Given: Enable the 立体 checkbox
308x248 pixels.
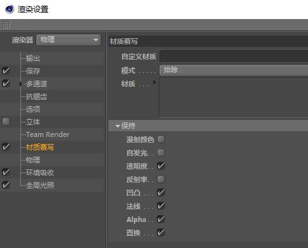Looking at the screenshot, I should 6,121.
